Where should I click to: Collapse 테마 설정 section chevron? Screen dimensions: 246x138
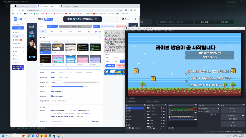click(x=100, y=38)
